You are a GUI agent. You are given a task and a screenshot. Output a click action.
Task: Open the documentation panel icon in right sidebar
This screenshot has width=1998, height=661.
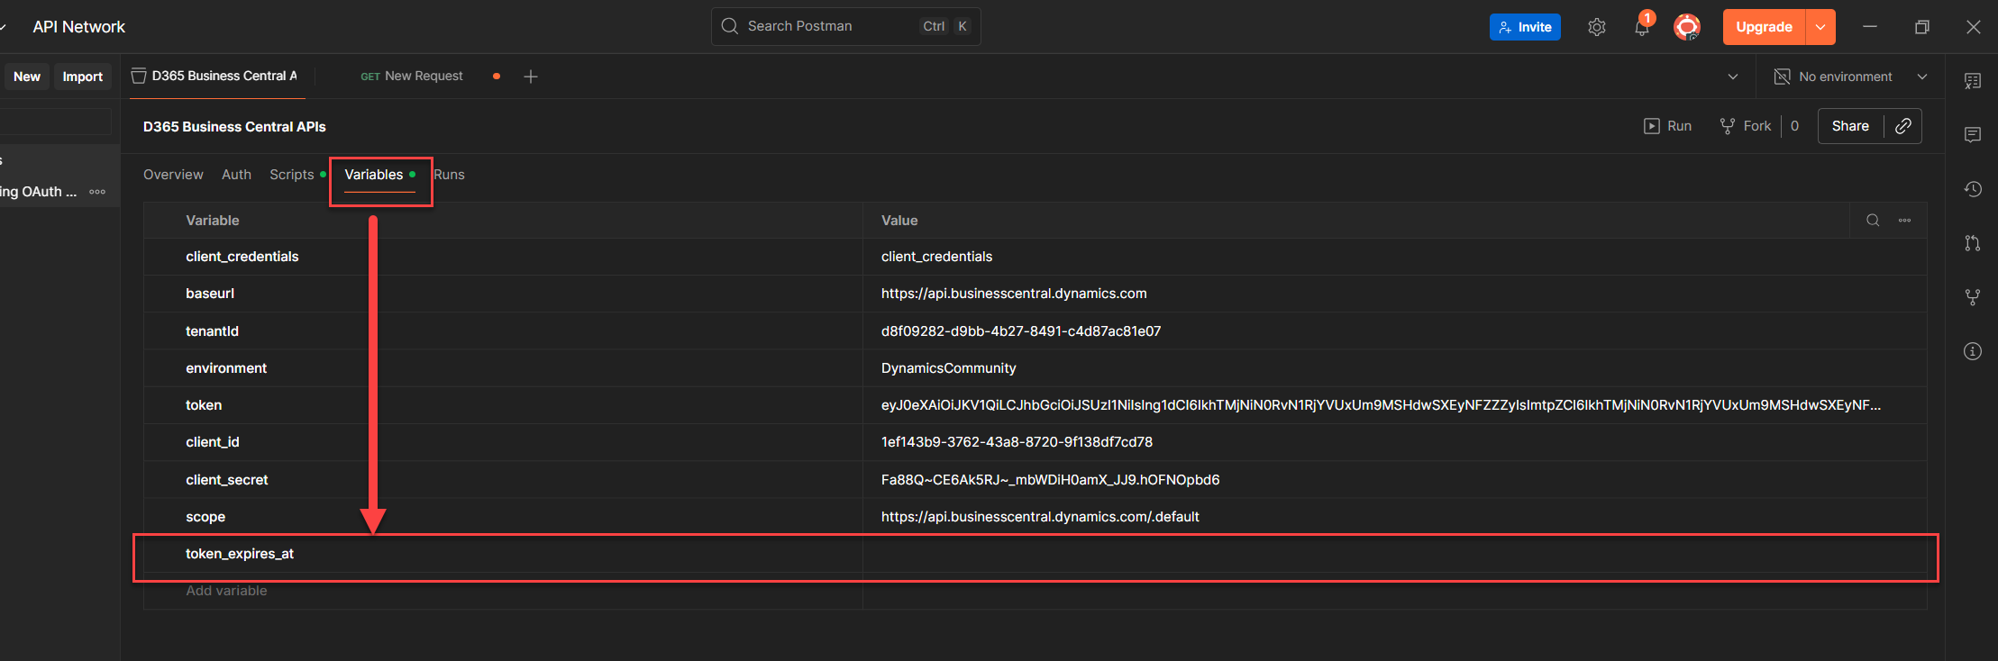pos(1973,81)
